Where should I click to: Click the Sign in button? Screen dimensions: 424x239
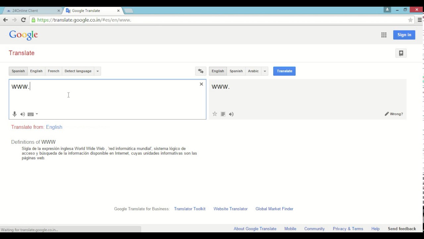pos(404,35)
